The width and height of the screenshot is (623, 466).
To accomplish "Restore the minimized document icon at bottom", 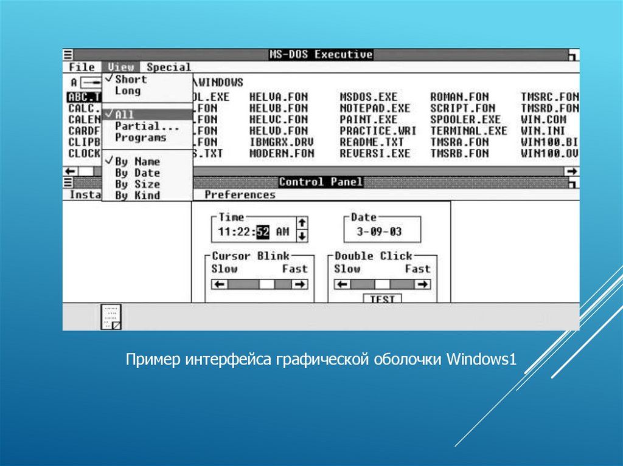I will tap(111, 317).
